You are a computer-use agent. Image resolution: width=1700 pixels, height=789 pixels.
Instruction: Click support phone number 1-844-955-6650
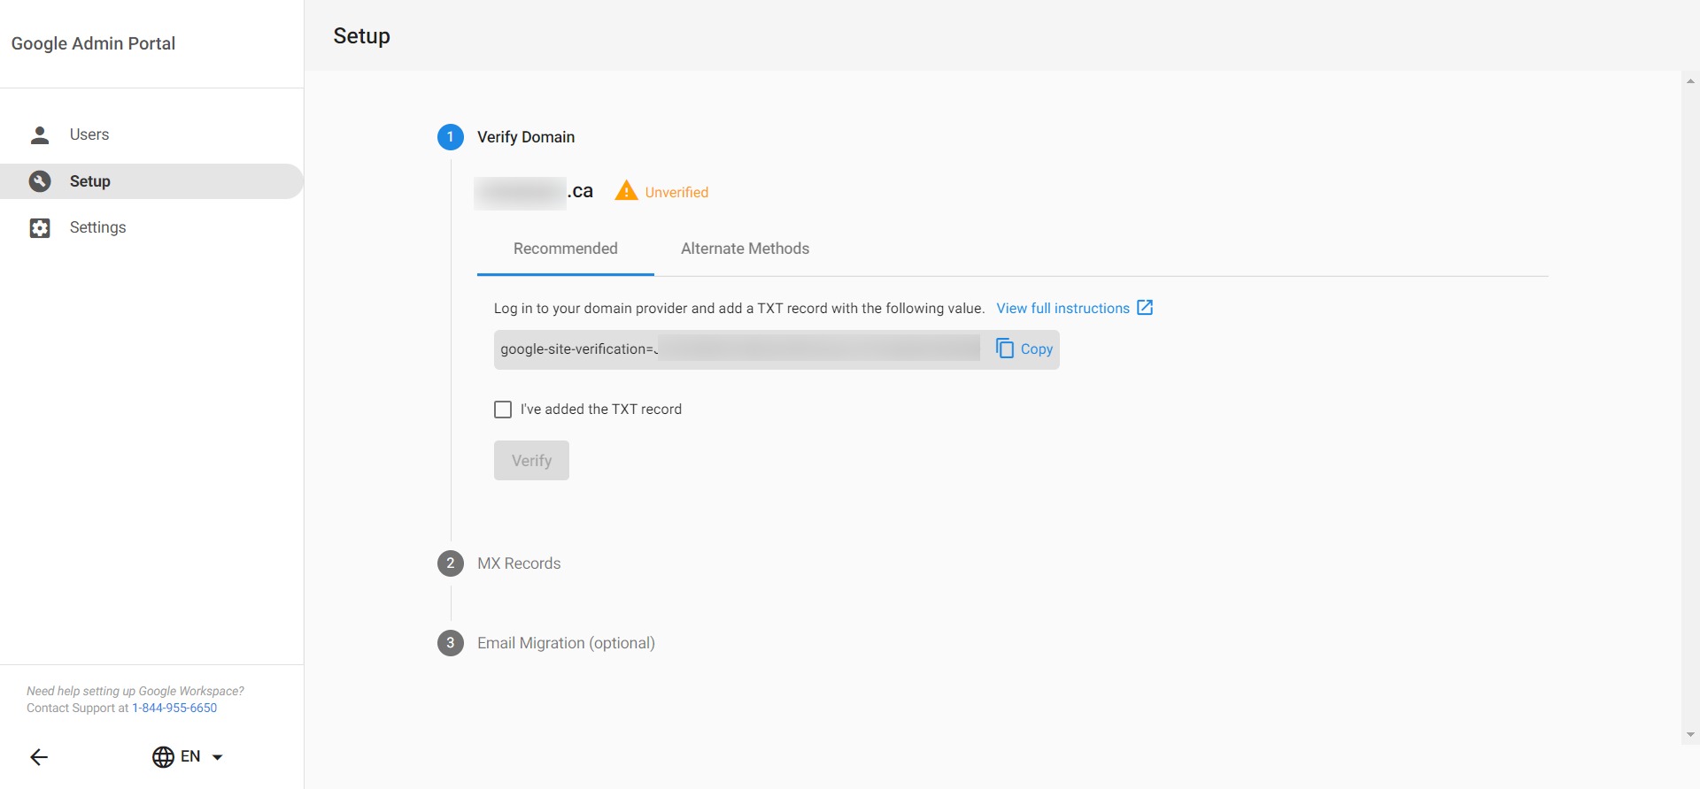[x=174, y=708]
